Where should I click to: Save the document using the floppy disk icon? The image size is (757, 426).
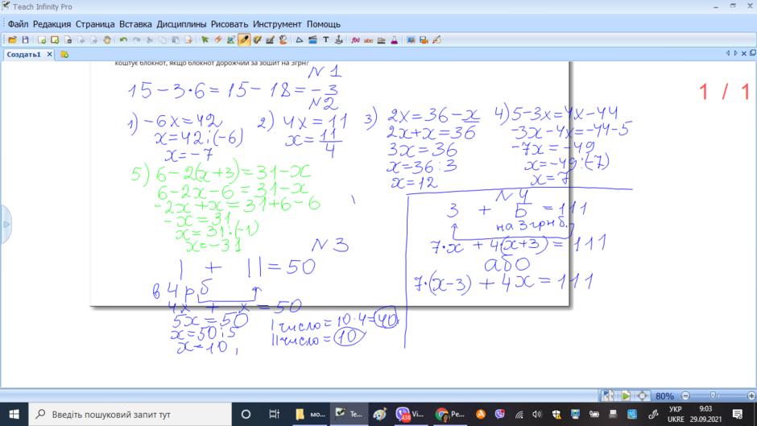(x=25, y=40)
